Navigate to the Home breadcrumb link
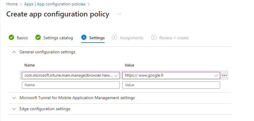 (x=12, y=4)
